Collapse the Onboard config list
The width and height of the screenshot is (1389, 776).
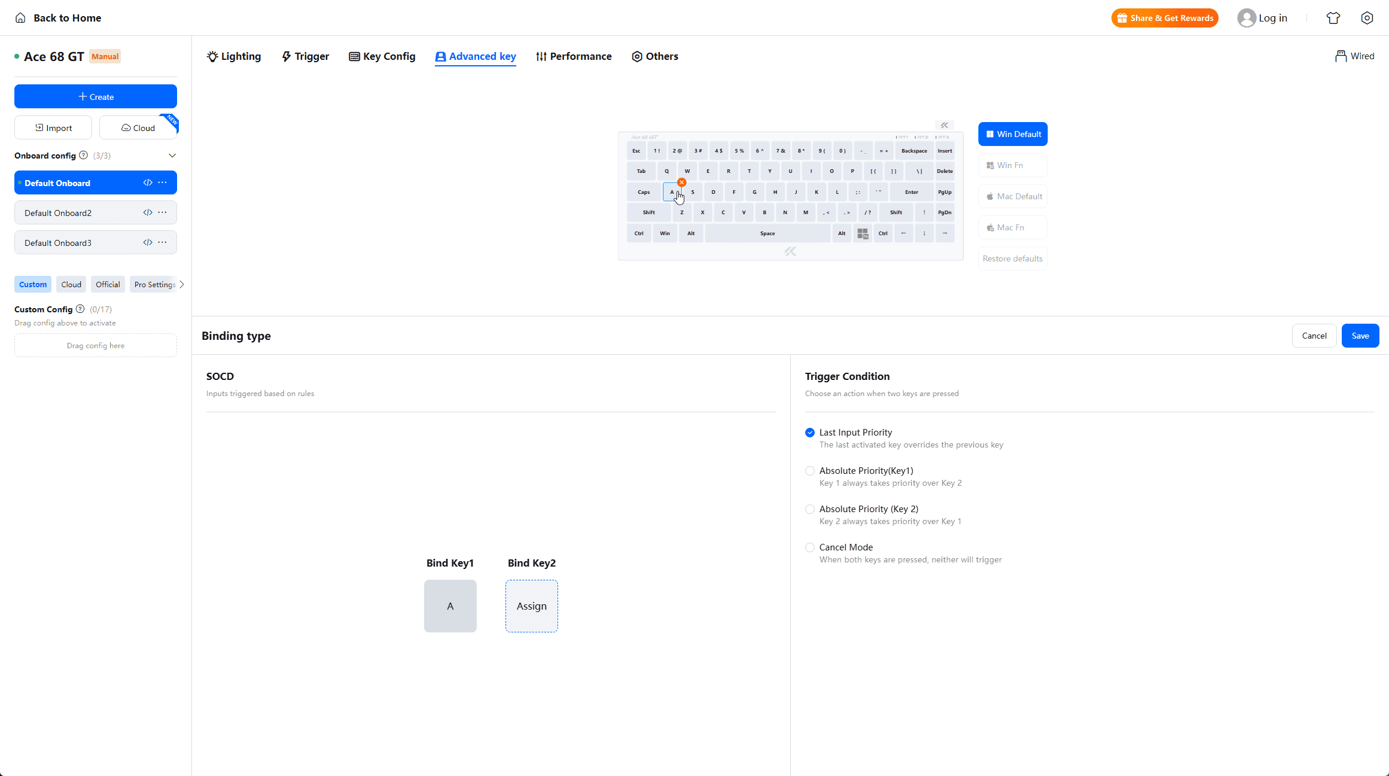(x=172, y=156)
